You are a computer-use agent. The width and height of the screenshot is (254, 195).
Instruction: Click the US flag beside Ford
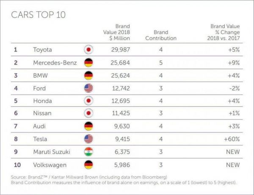89,88
